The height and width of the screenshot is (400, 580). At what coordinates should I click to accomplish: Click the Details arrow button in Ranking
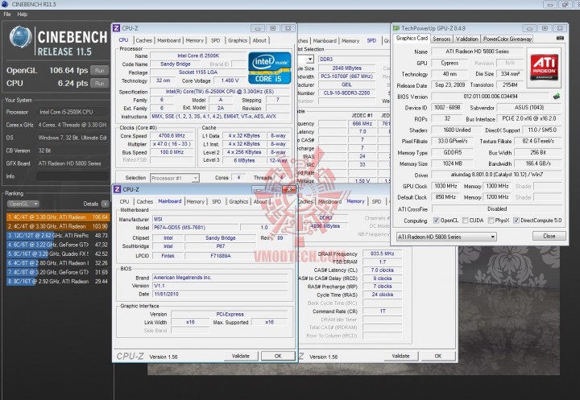click(105, 204)
